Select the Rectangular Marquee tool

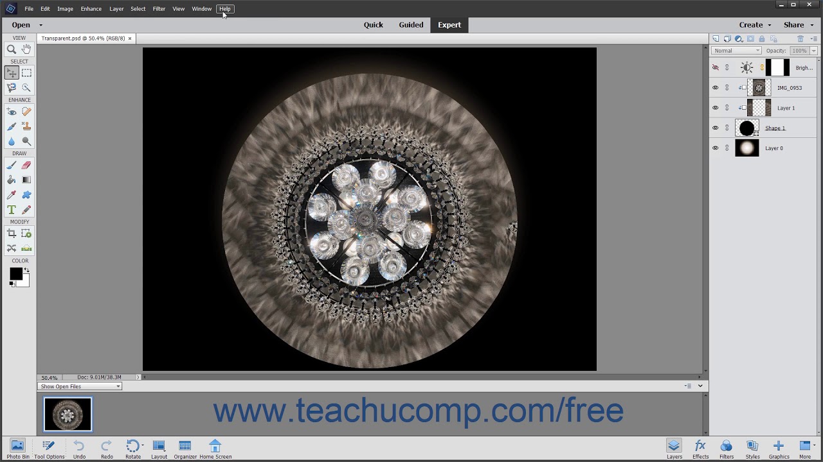click(26, 73)
